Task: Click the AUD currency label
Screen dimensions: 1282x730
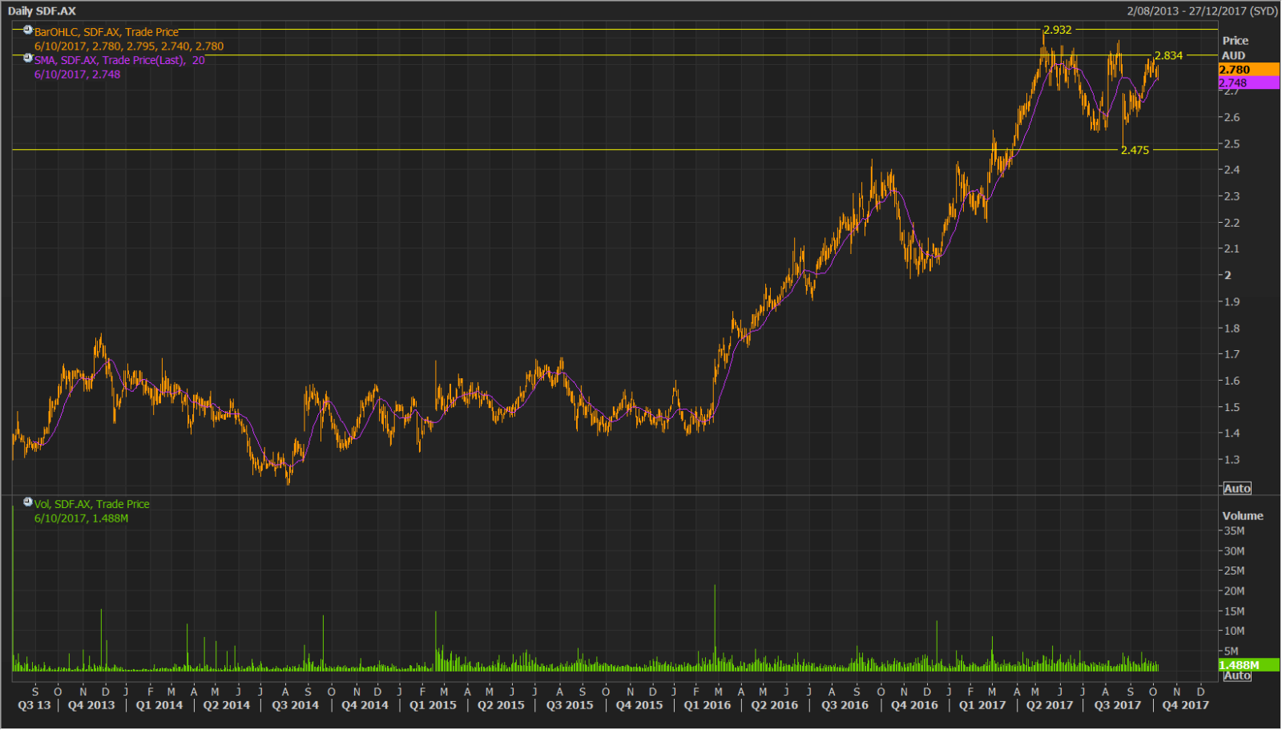Action: (x=1233, y=55)
